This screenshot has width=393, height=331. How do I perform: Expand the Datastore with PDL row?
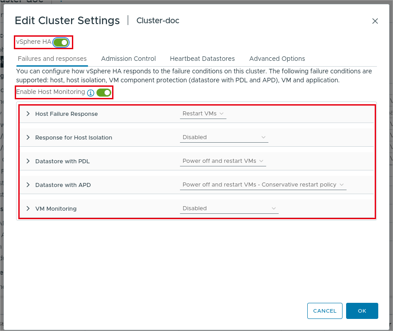pos(28,161)
